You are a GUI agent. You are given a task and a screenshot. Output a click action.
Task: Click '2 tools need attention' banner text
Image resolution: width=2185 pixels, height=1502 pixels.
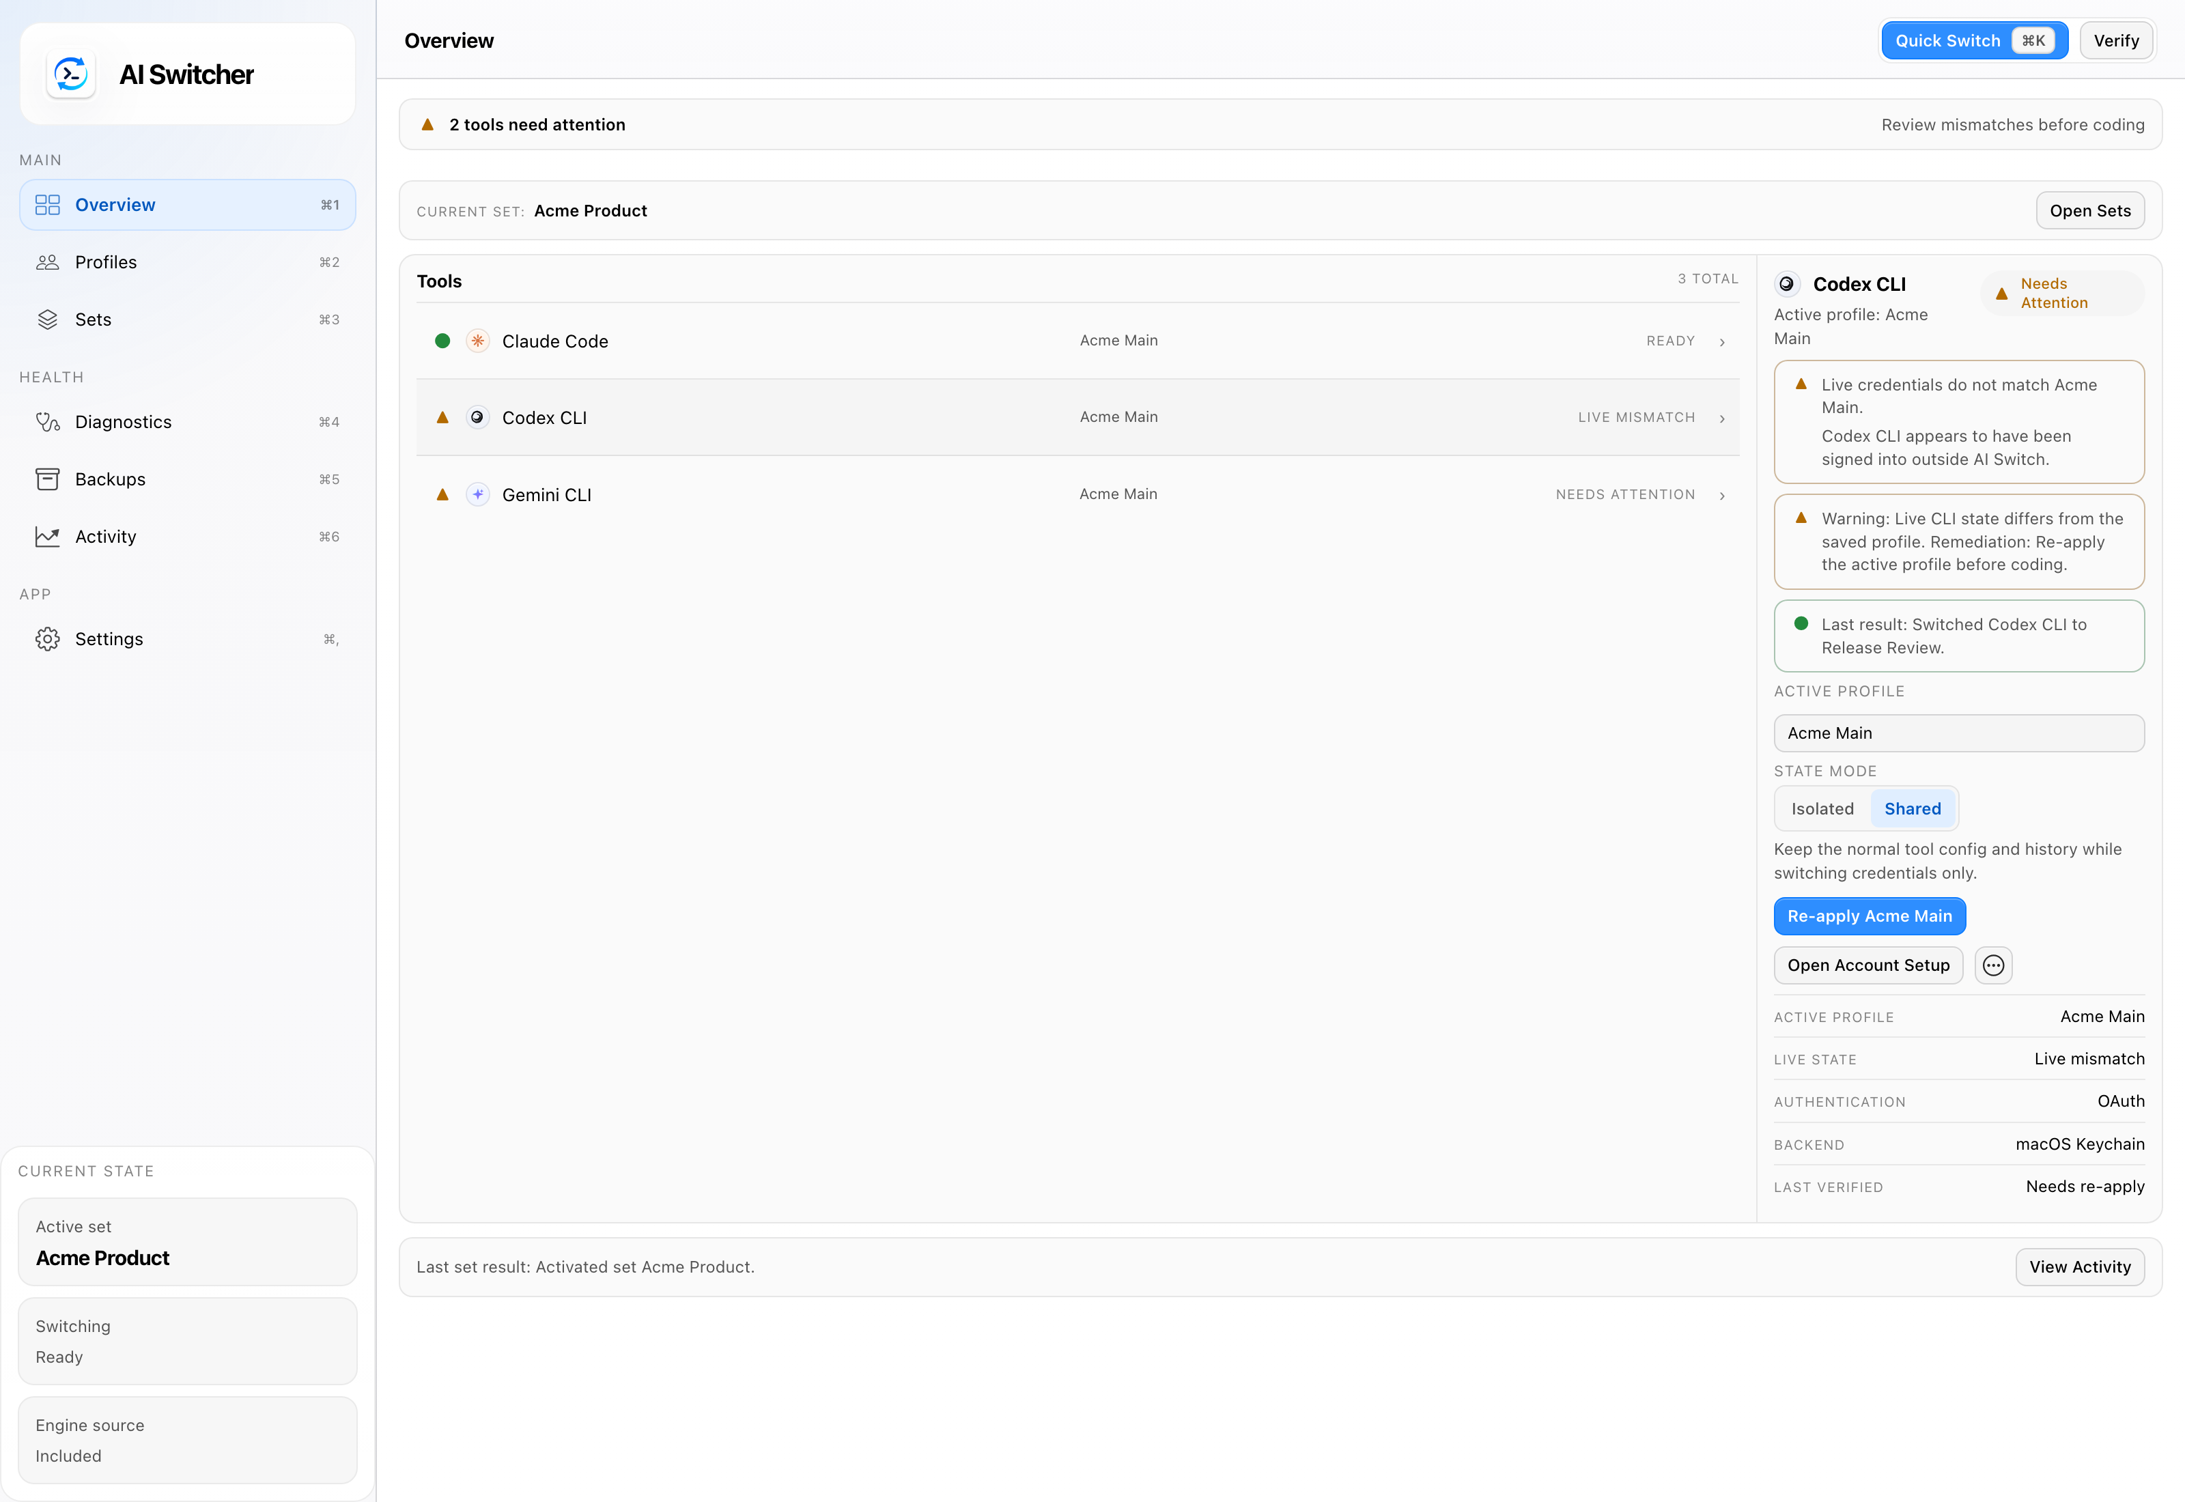click(537, 125)
